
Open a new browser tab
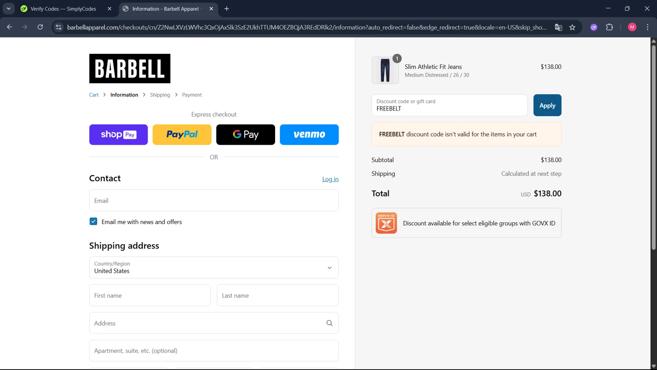(x=226, y=9)
